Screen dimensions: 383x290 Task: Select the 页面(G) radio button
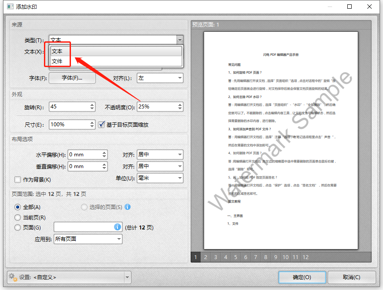pyautogui.click(x=17, y=228)
